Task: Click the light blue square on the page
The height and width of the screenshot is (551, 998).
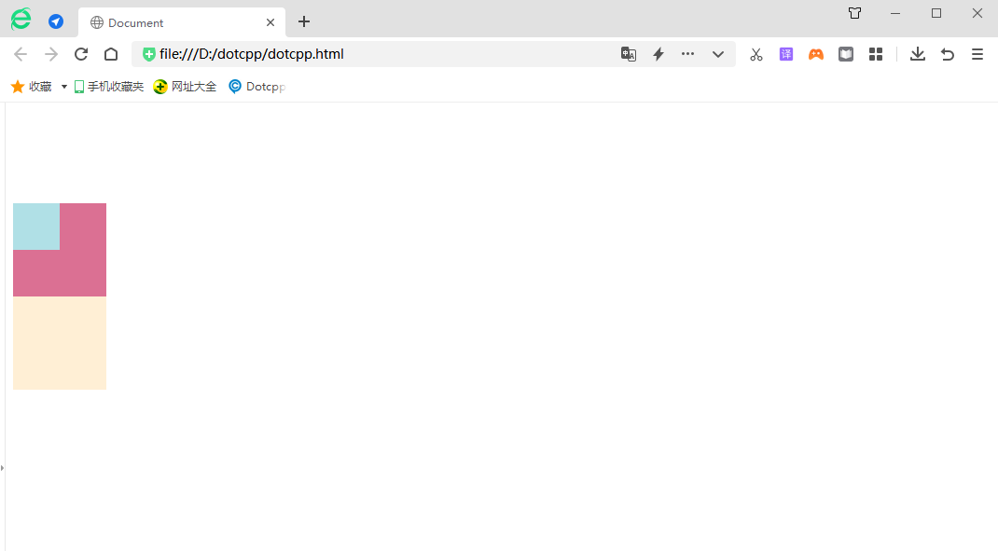Action: pyautogui.click(x=36, y=227)
